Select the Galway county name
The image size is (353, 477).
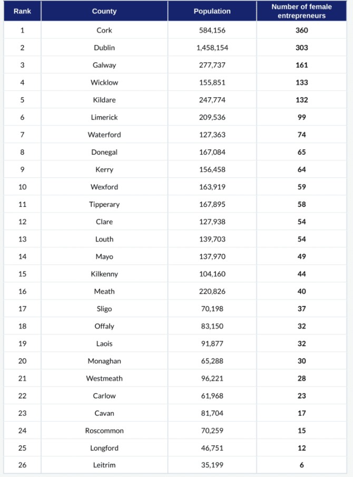click(x=104, y=65)
